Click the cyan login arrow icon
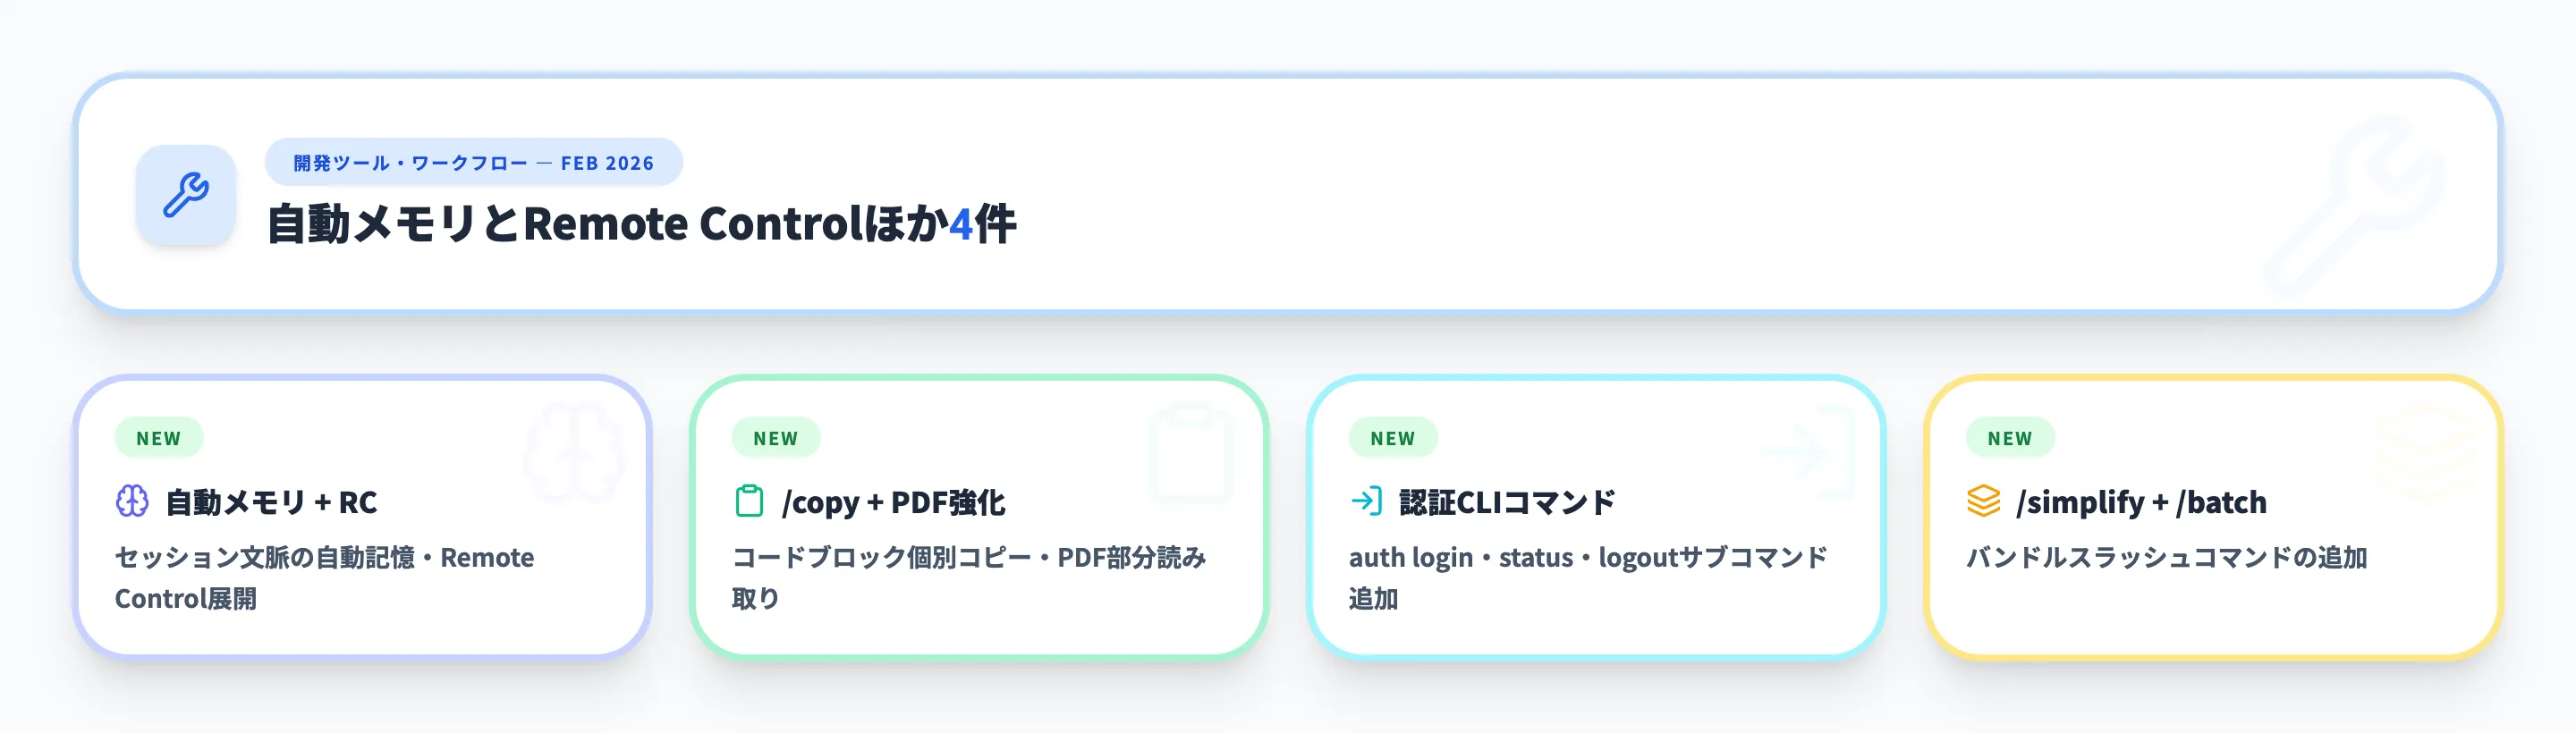The width and height of the screenshot is (2576, 733). pyautogui.click(x=1366, y=501)
